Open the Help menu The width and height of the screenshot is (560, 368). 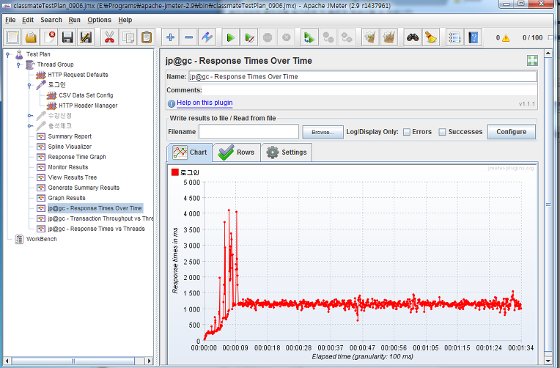pyautogui.click(x=125, y=20)
